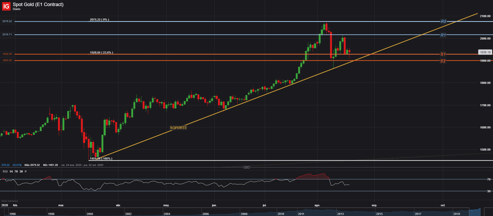This screenshot has height=216, width=493.
Task: Select the 2075.32 price tag on left axis
Action: point(7,21)
